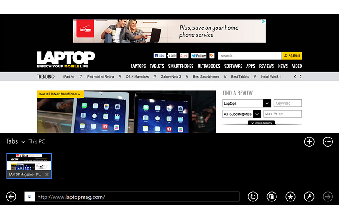Image resolution: width=339 pixels, height=219 pixels.
Task: Open the LAPTOPS navigation menu
Action: click(138, 66)
